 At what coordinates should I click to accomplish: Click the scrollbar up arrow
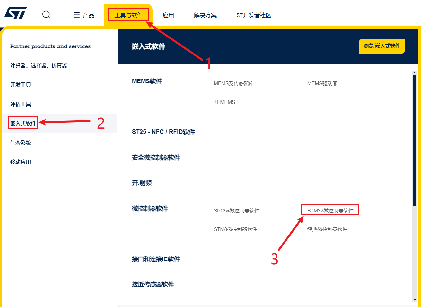tap(415, 73)
